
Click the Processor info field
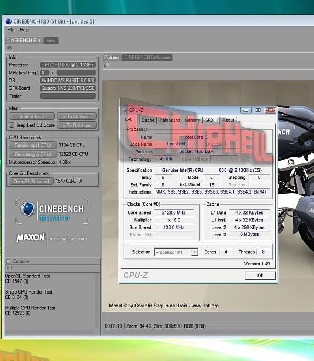click(x=68, y=65)
